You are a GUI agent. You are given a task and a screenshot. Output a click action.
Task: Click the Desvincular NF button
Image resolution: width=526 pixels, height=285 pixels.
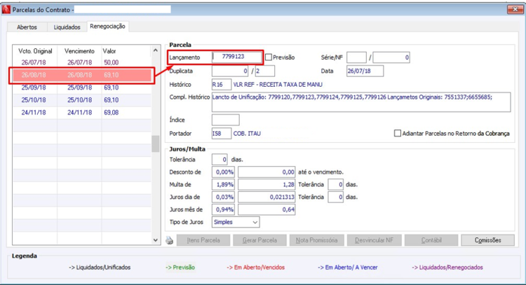tap(374, 240)
